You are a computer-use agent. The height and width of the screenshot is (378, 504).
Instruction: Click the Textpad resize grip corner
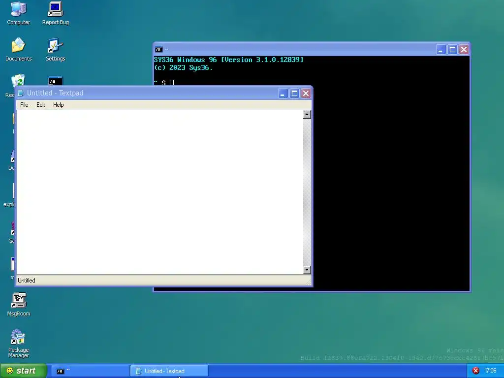pyautogui.click(x=308, y=282)
